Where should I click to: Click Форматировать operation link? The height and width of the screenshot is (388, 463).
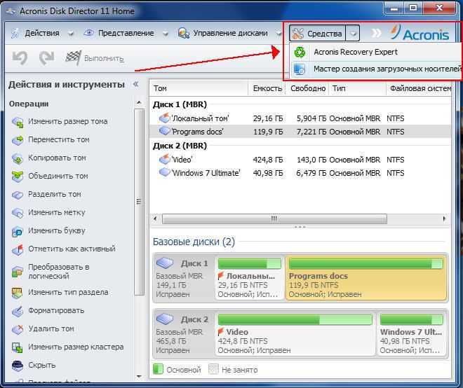click(56, 311)
